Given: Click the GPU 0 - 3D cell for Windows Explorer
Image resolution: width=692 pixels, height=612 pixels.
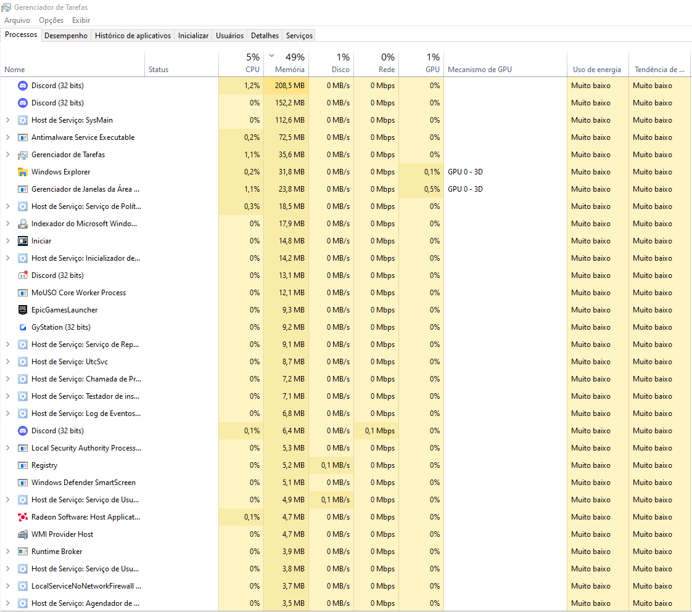Looking at the screenshot, I should click(x=505, y=172).
